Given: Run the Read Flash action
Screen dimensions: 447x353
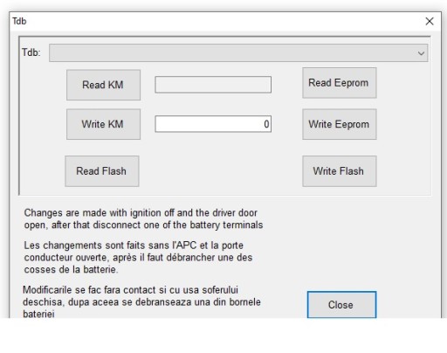Looking at the screenshot, I should [x=102, y=171].
